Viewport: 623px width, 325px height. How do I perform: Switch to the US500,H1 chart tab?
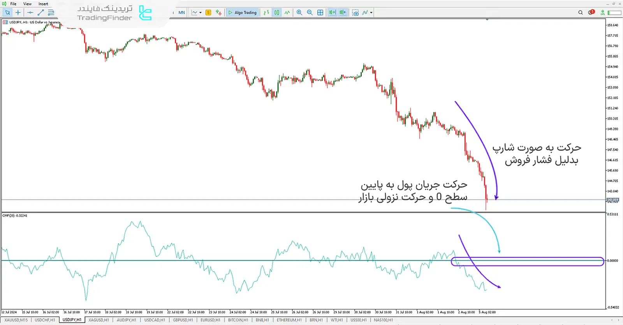coord(358,320)
